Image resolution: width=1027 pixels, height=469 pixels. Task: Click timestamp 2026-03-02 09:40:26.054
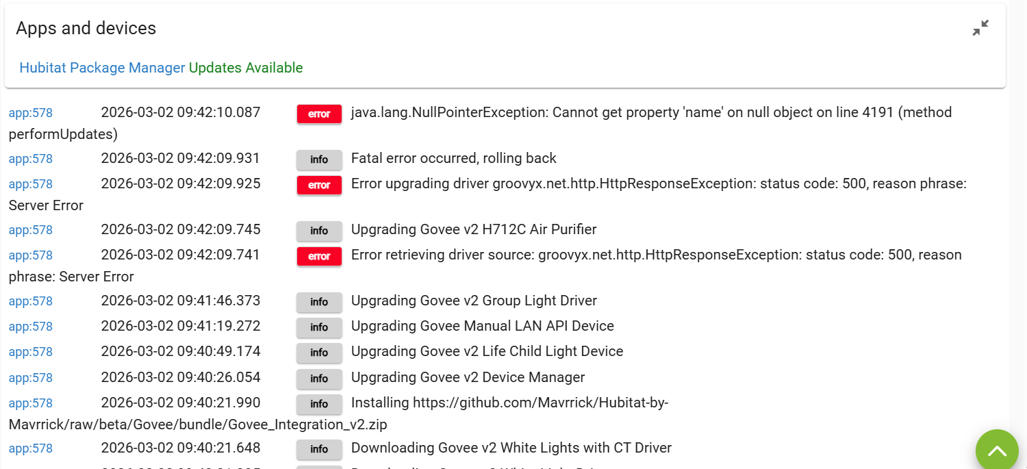(181, 377)
